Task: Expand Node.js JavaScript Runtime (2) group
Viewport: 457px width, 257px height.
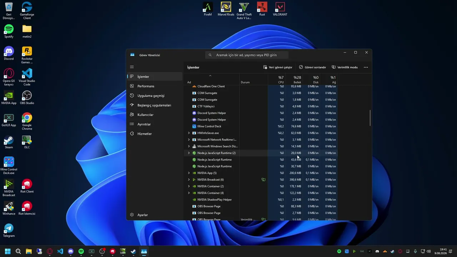Action: pyautogui.click(x=189, y=153)
